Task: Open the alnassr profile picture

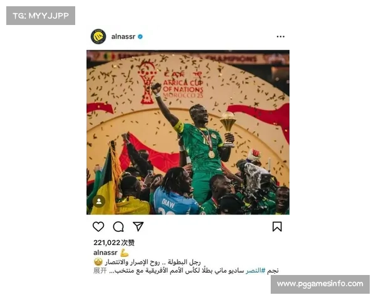Action: (98, 37)
